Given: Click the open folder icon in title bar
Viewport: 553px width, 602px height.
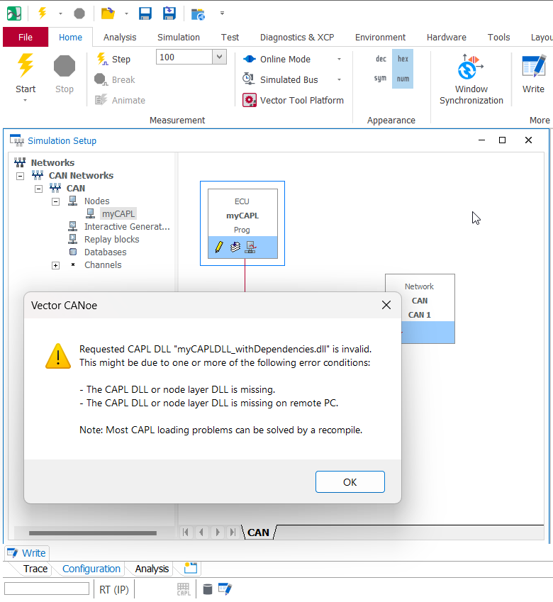Looking at the screenshot, I should point(107,13).
